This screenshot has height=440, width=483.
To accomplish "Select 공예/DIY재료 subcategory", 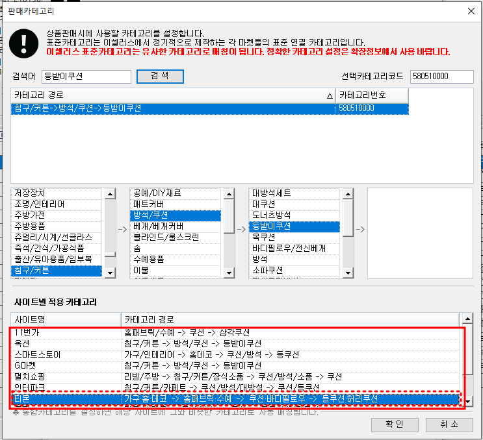I will click(176, 193).
